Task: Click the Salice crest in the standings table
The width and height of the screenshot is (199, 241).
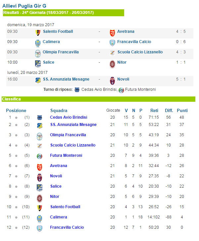Action: pos(40,188)
